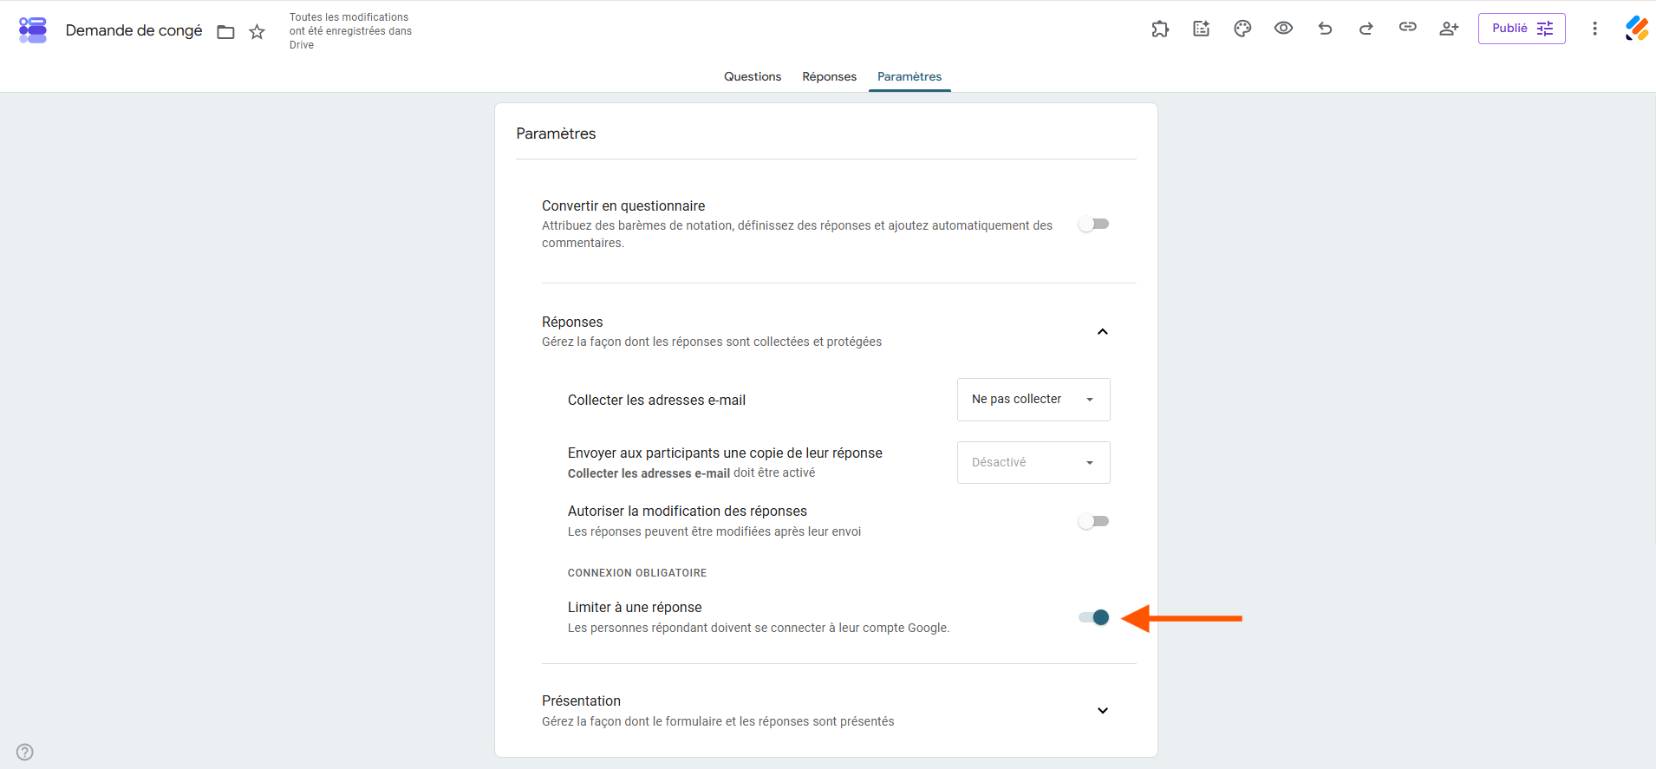The width and height of the screenshot is (1656, 769).
Task: Open the Désactivé copy dropdown
Action: tap(1033, 463)
